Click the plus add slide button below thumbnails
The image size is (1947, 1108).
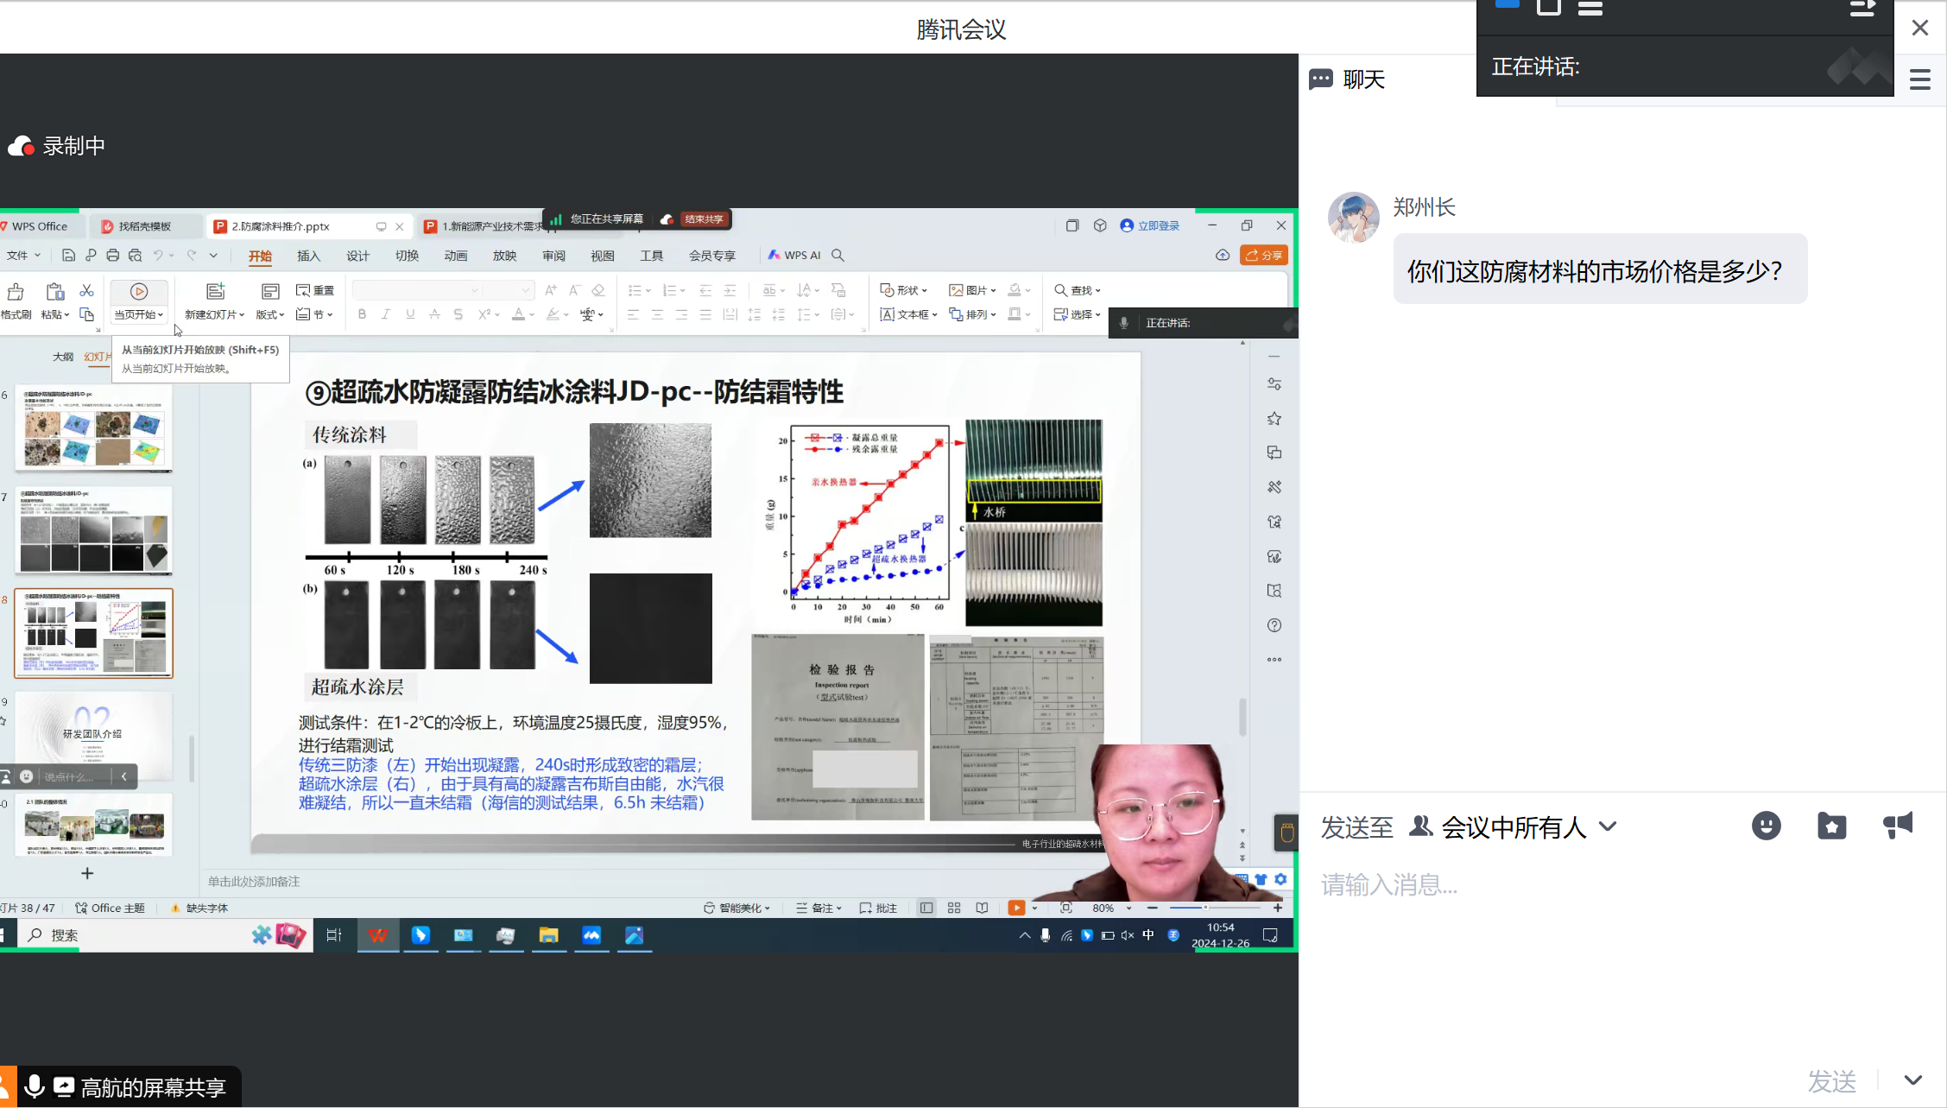(x=87, y=873)
